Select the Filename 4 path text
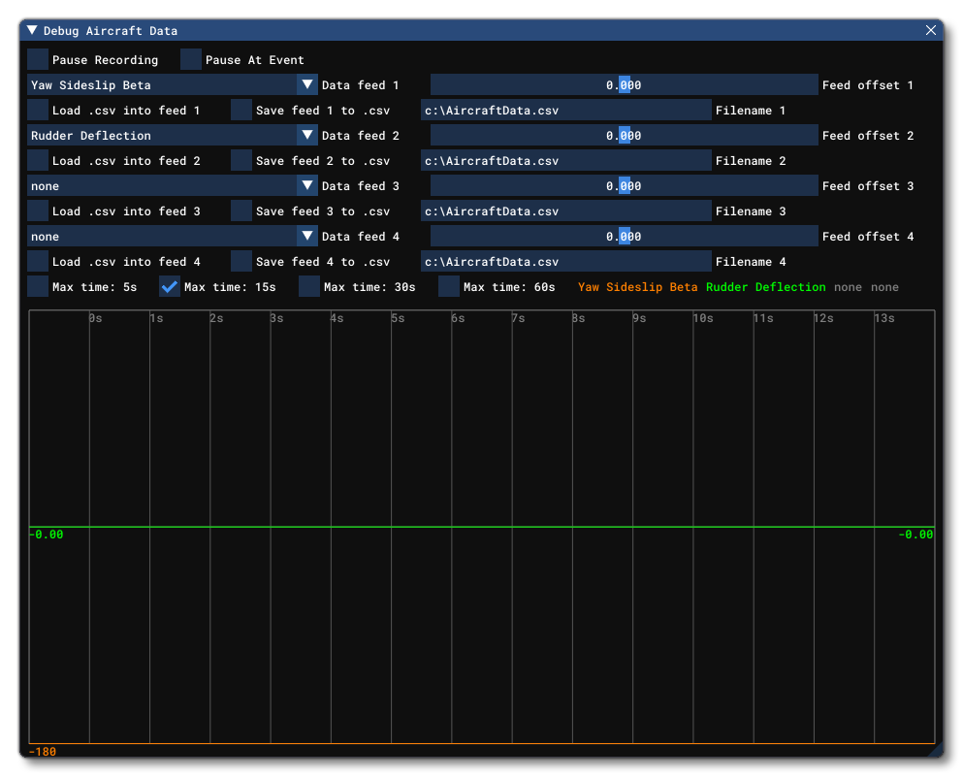This screenshot has width=963, height=777. click(564, 261)
